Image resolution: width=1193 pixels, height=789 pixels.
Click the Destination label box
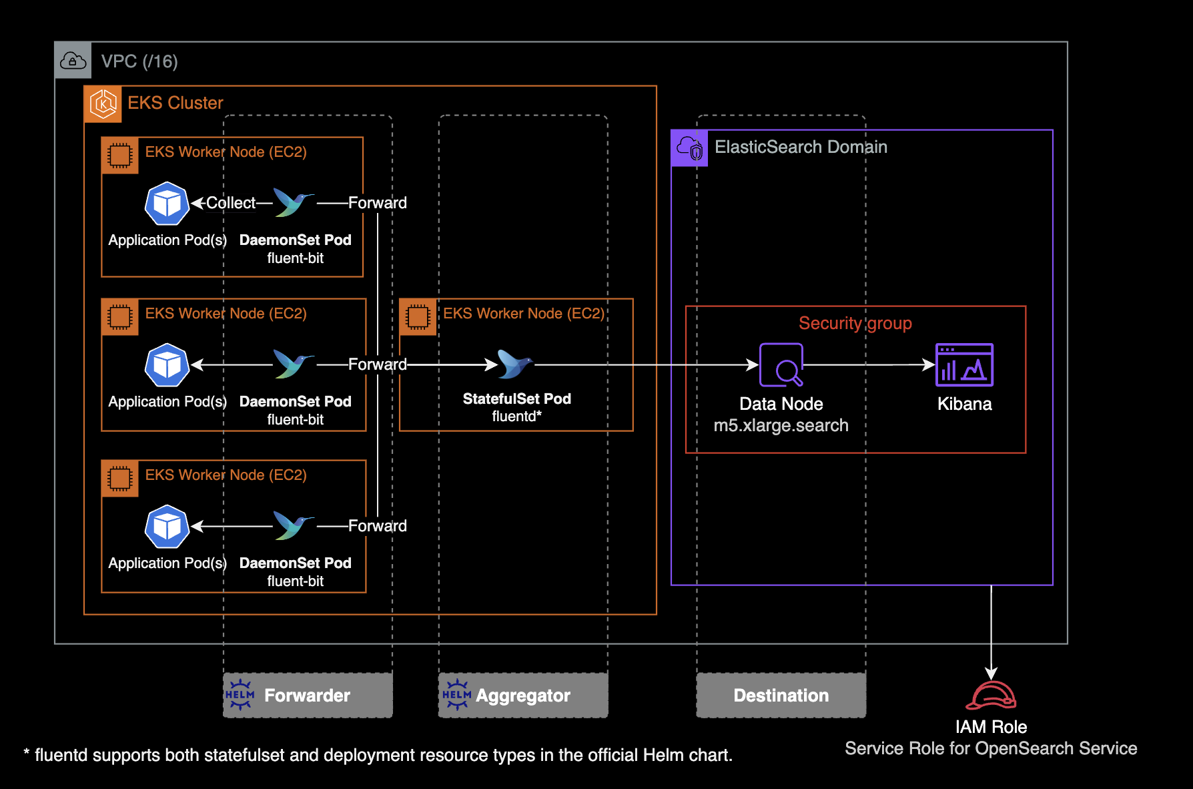point(781,696)
